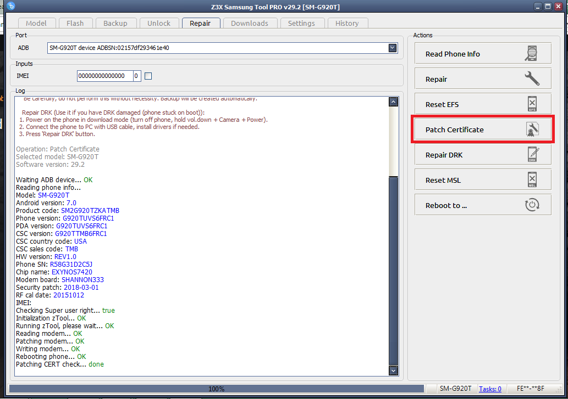This screenshot has height=399, width=568.
Task: Click the Read Phone Info icon
Action: (531, 53)
